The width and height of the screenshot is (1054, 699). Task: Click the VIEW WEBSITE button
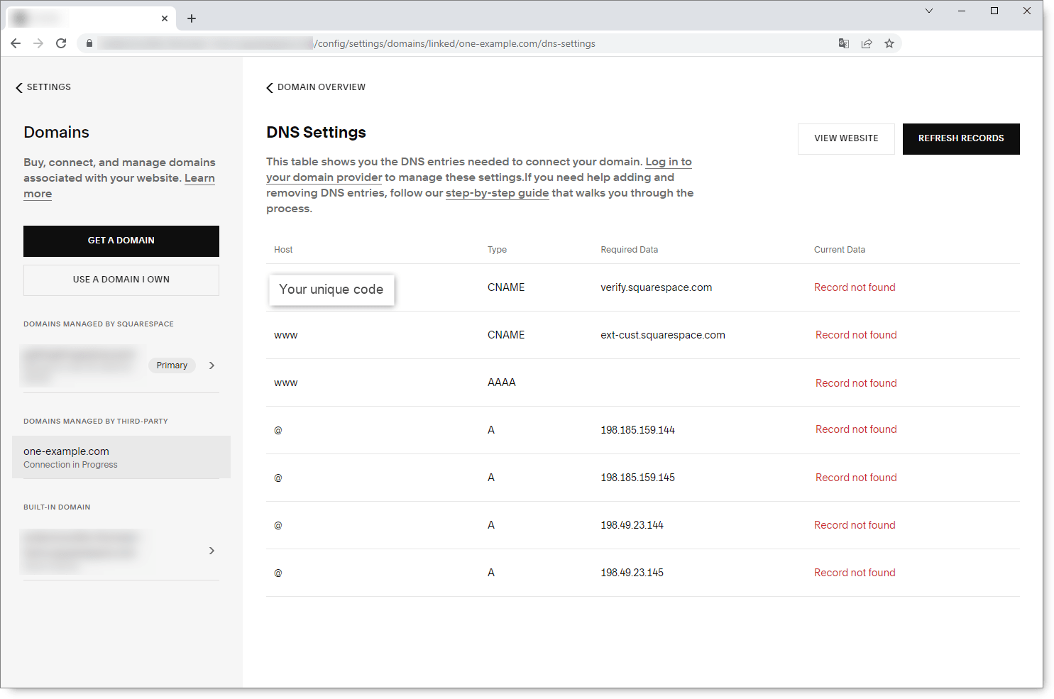(x=846, y=138)
